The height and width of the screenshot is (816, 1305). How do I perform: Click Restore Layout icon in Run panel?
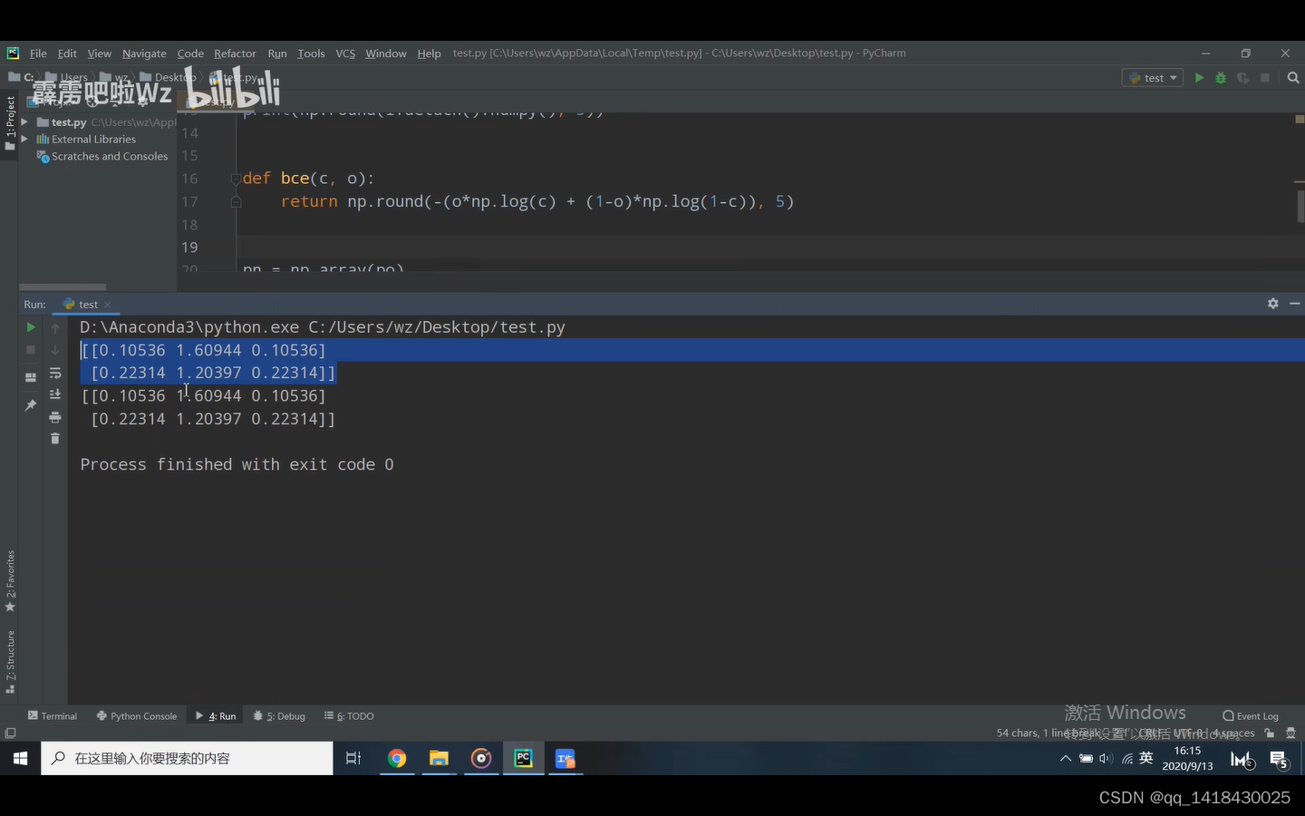[x=31, y=377]
